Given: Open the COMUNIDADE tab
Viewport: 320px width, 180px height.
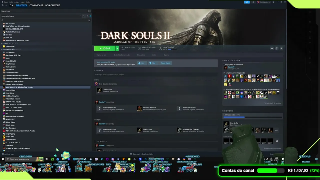Looking at the screenshot, I should click(36, 5).
